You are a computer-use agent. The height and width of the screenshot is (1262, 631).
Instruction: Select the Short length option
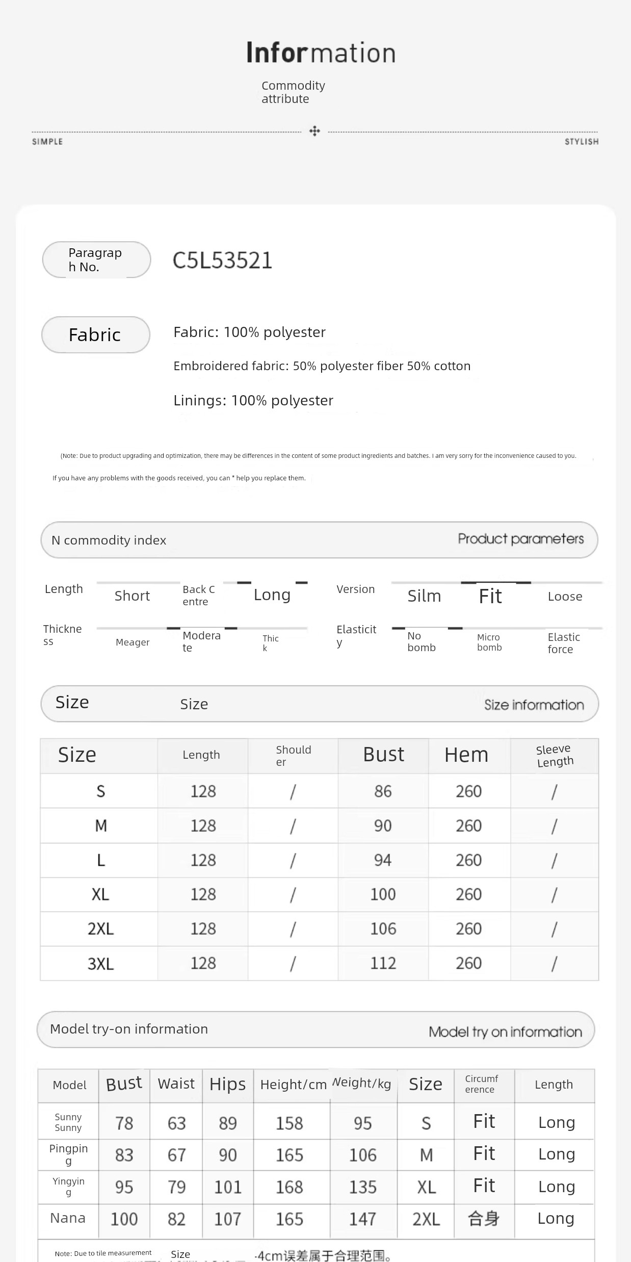(132, 596)
